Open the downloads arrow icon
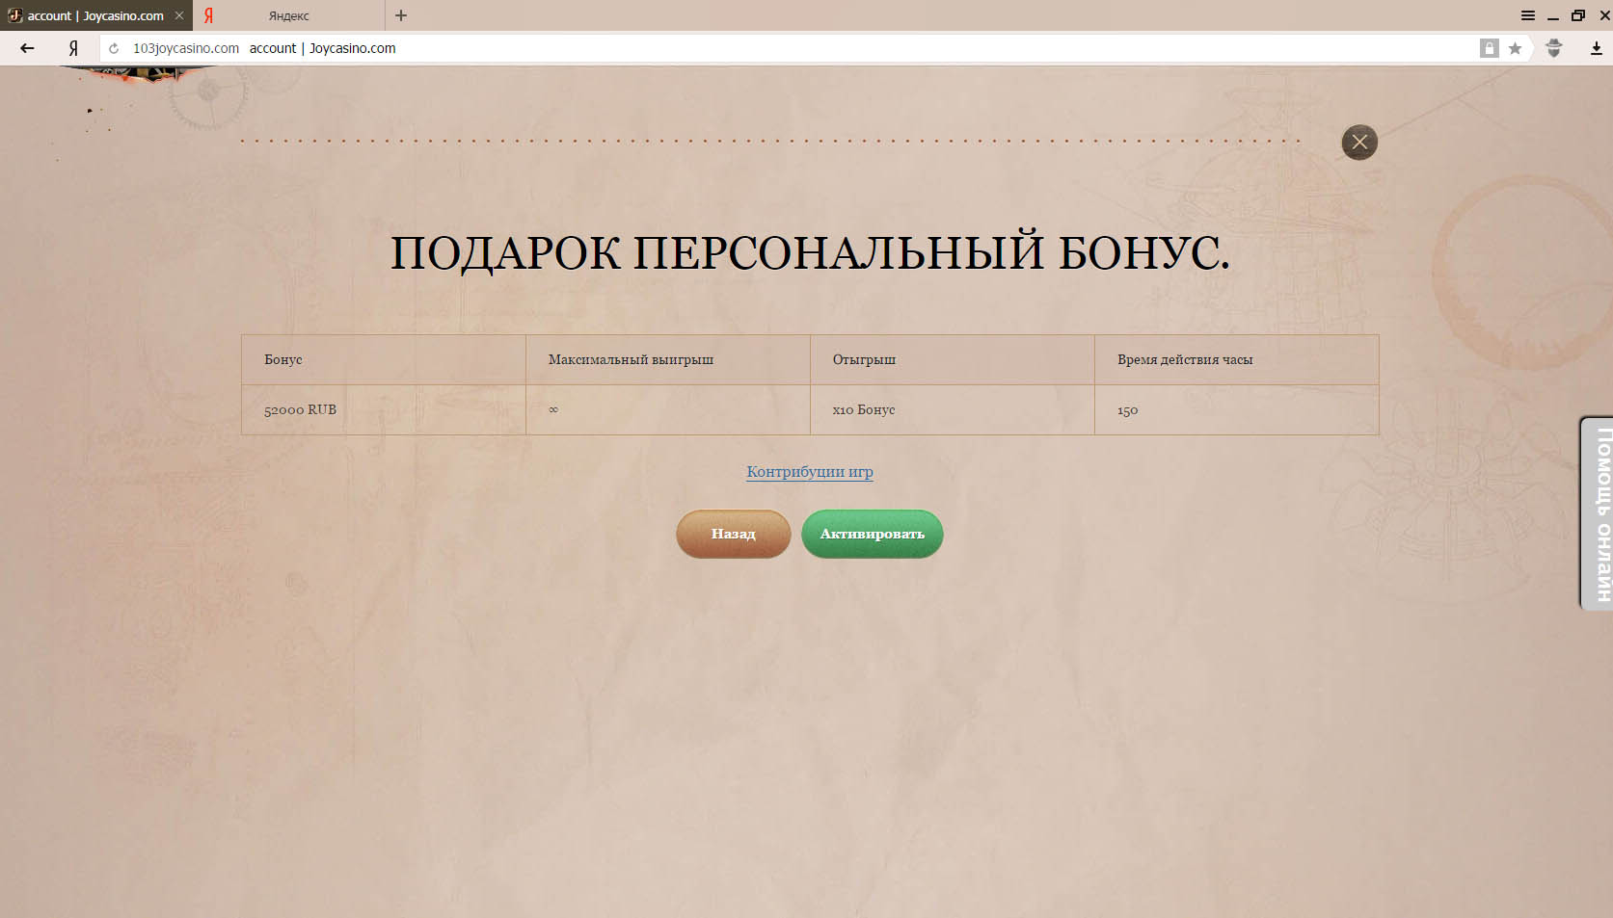The image size is (1613, 918). (x=1596, y=48)
